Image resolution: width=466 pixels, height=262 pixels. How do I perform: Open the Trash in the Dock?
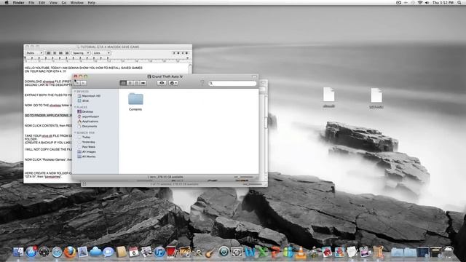(x=449, y=253)
